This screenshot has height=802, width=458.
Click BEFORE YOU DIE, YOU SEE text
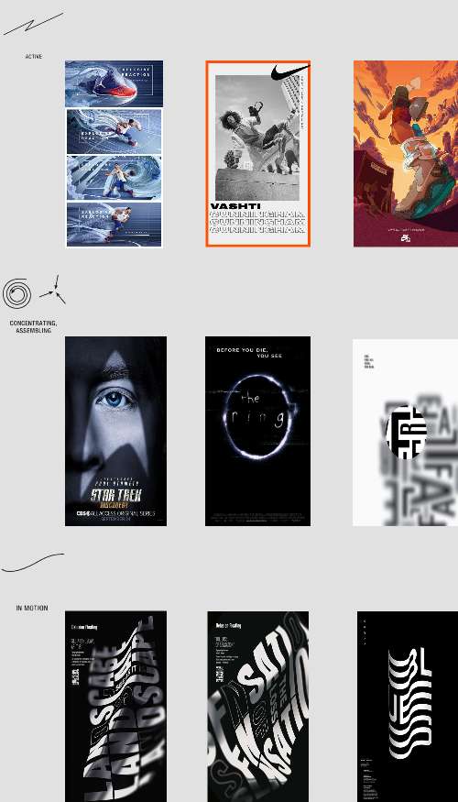(x=249, y=352)
